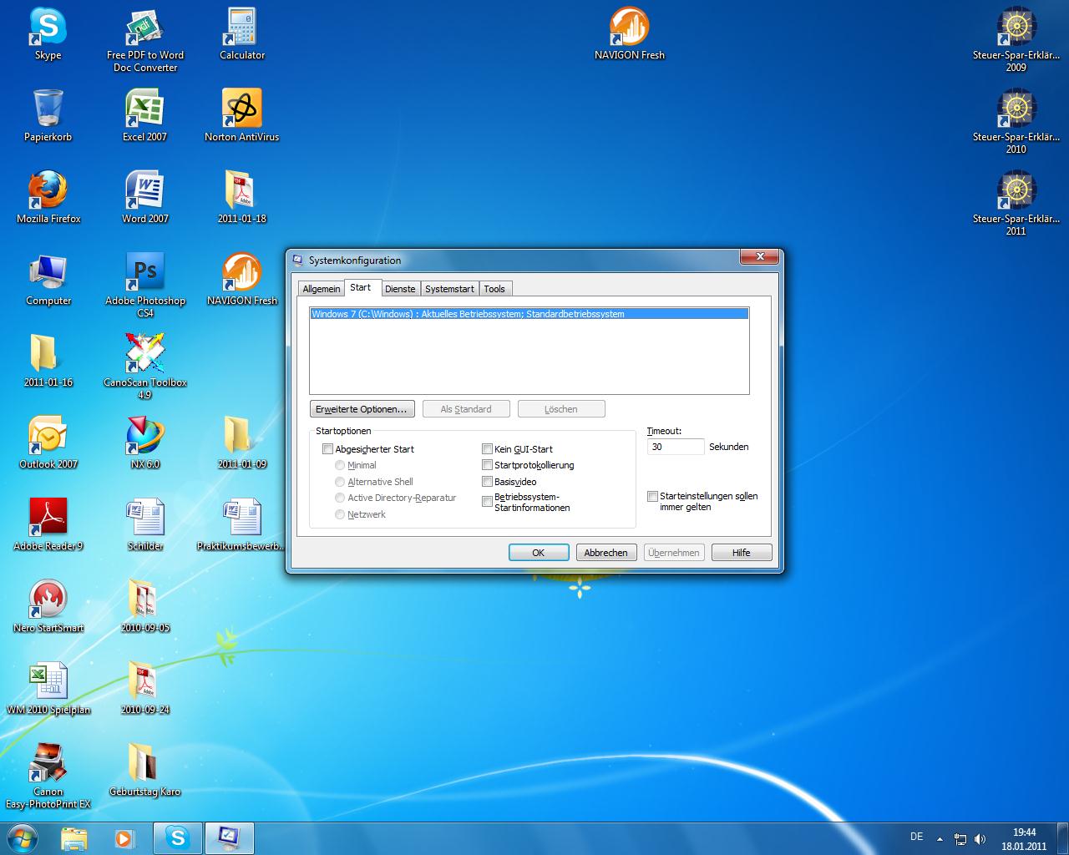Switch to the Start tab
This screenshot has width=1069, height=855.
pyautogui.click(x=361, y=287)
